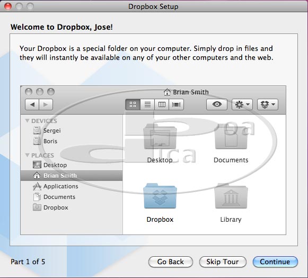This screenshot has height=278, width=308.
Task: Select Applications in the sidebar
Action: click(55, 186)
